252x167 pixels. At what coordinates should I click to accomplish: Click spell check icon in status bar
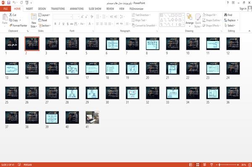[19, 164]
